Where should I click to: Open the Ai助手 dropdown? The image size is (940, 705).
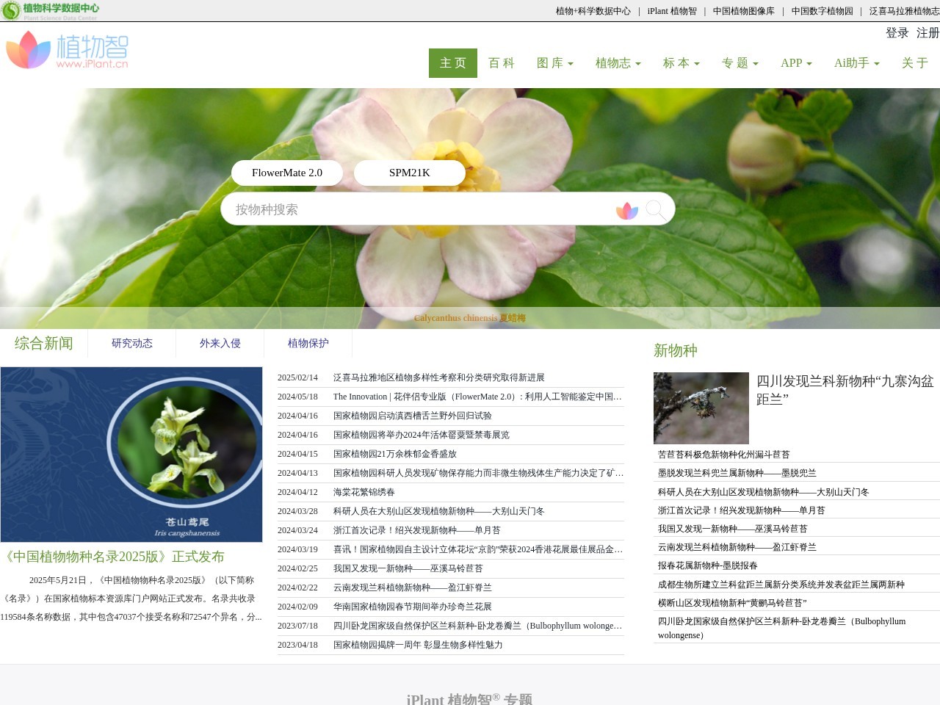coord(856,63)
